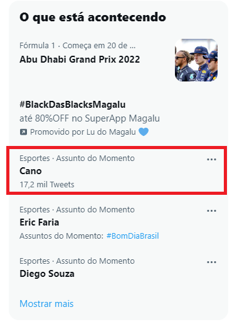
Task: Click the 'O que está acontecendo' heading
Action: (x=93, y=17)
